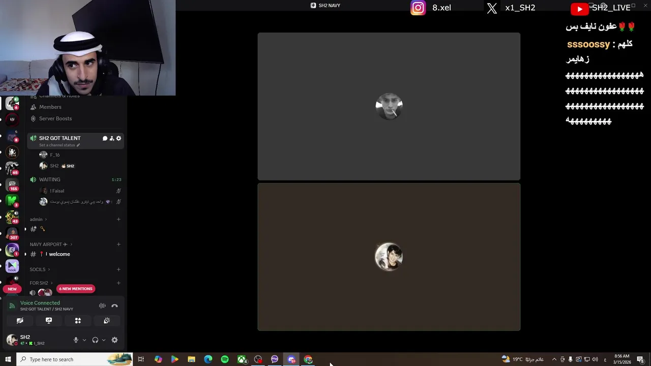Click taskbar search box
This screenshot has width=651, height=366.
[x=74, y=359]
